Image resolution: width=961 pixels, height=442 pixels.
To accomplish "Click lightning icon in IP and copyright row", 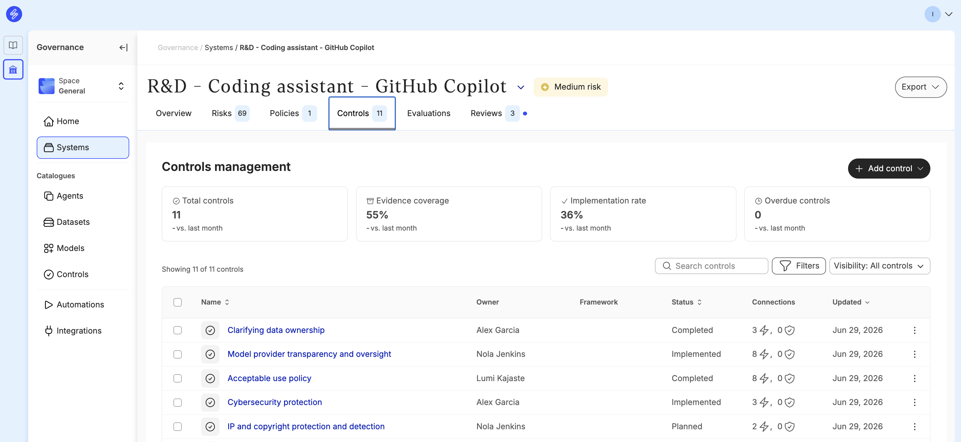I will click(764, 426).
